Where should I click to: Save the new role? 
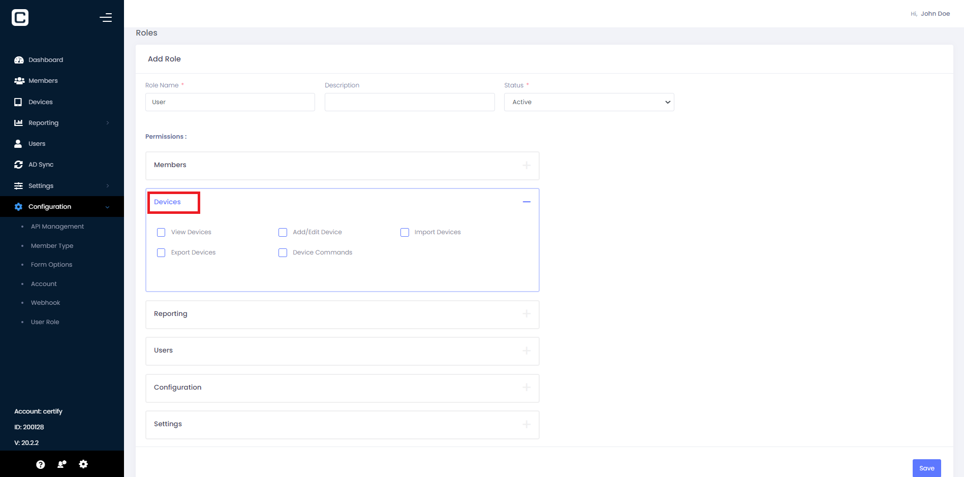[926, 468]
